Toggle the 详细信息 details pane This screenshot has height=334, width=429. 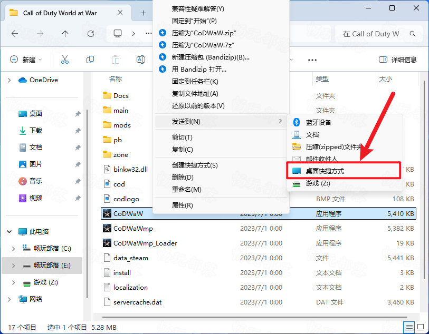click(397, 60)
